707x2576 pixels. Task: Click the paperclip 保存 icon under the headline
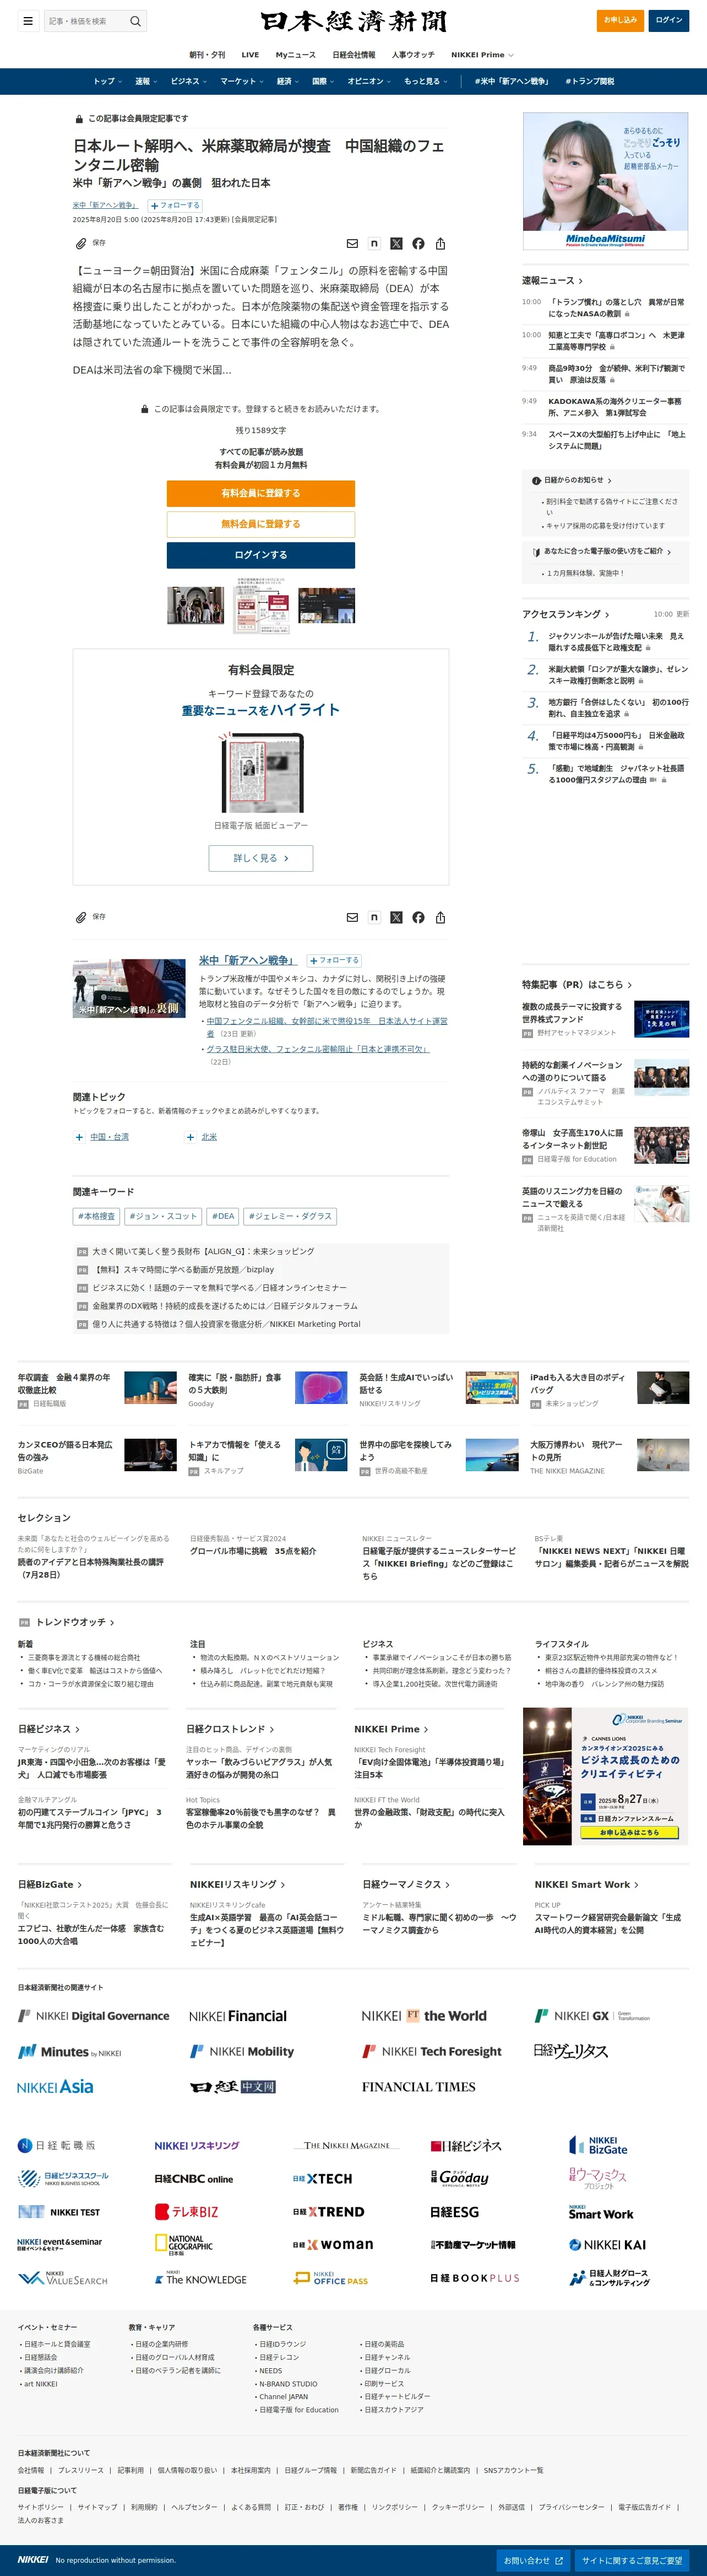(x=81, y=243)
